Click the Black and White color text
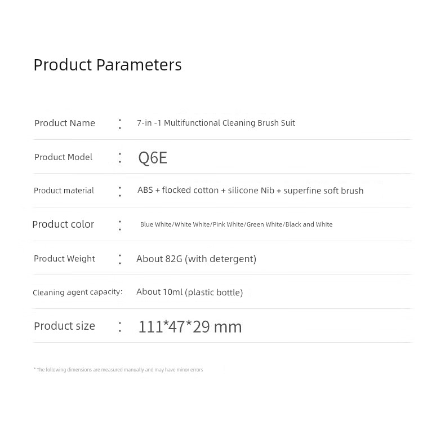The height and width of the screenshot is (425, 445). (x=309, y=224)
